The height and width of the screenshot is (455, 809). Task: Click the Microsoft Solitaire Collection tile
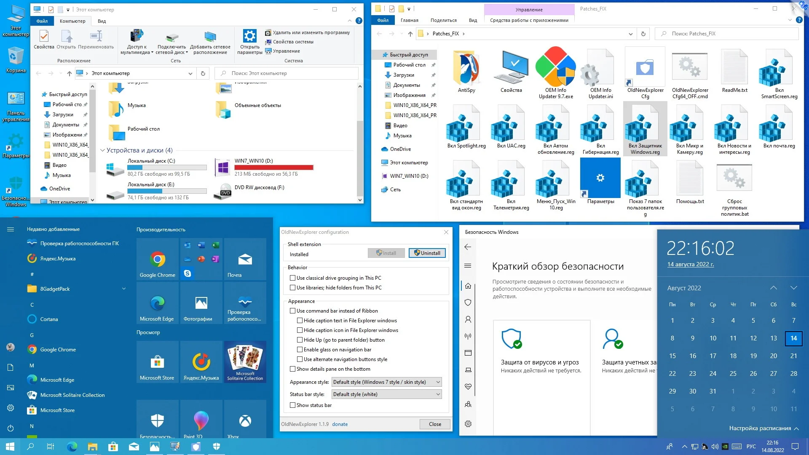[245, 361]
